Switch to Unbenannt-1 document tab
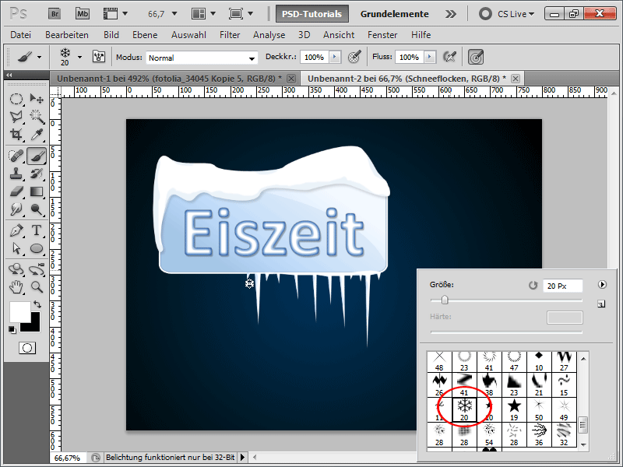This screenshot has height=467, width=623. pos(169,79)
